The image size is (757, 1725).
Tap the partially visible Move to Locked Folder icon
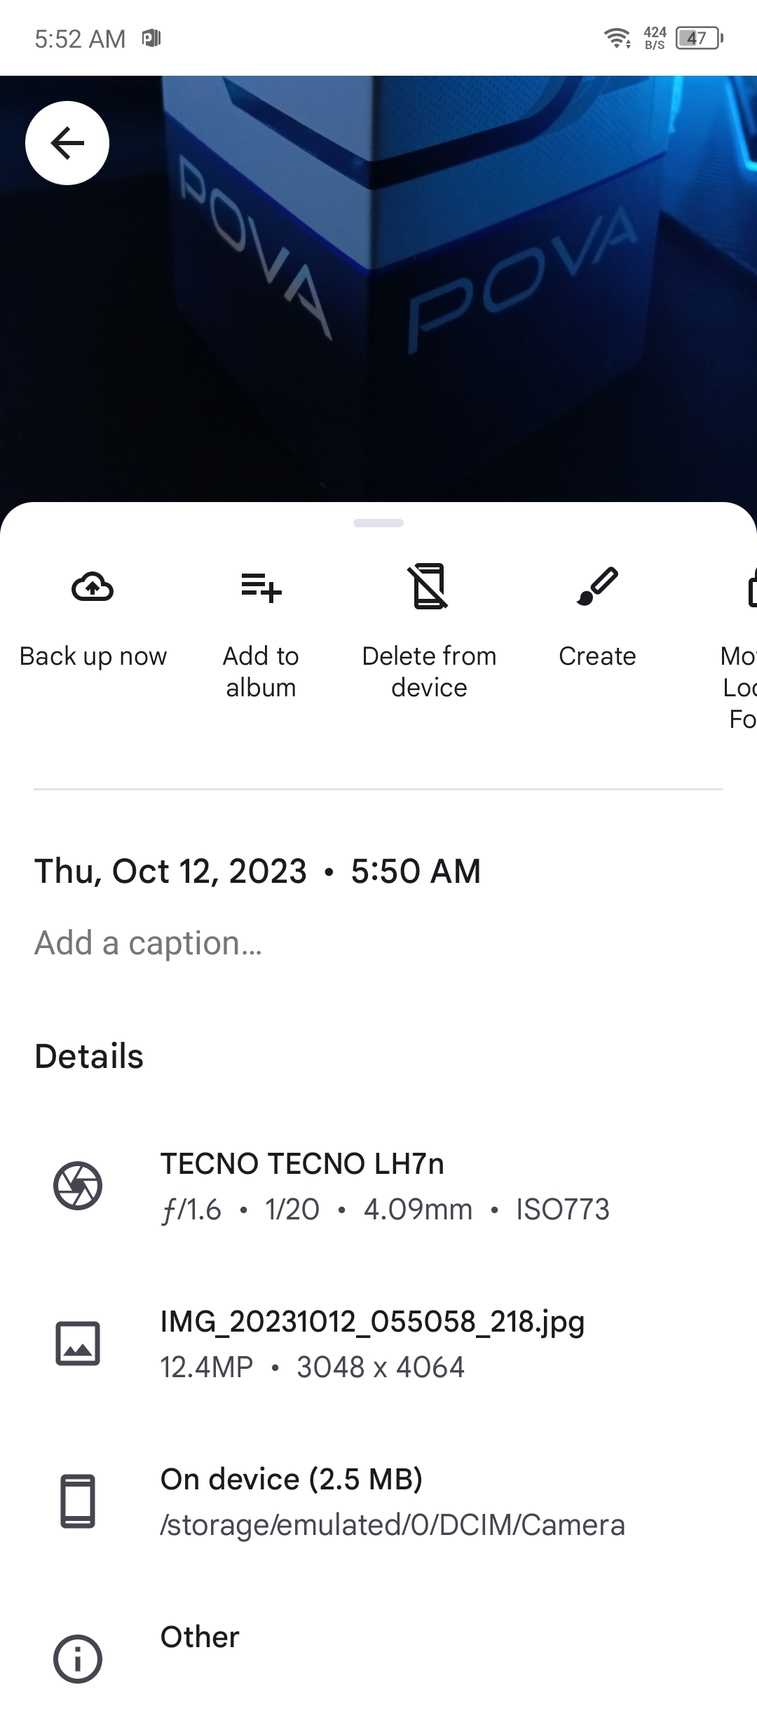pyautogui.click(x=751, y=588)
